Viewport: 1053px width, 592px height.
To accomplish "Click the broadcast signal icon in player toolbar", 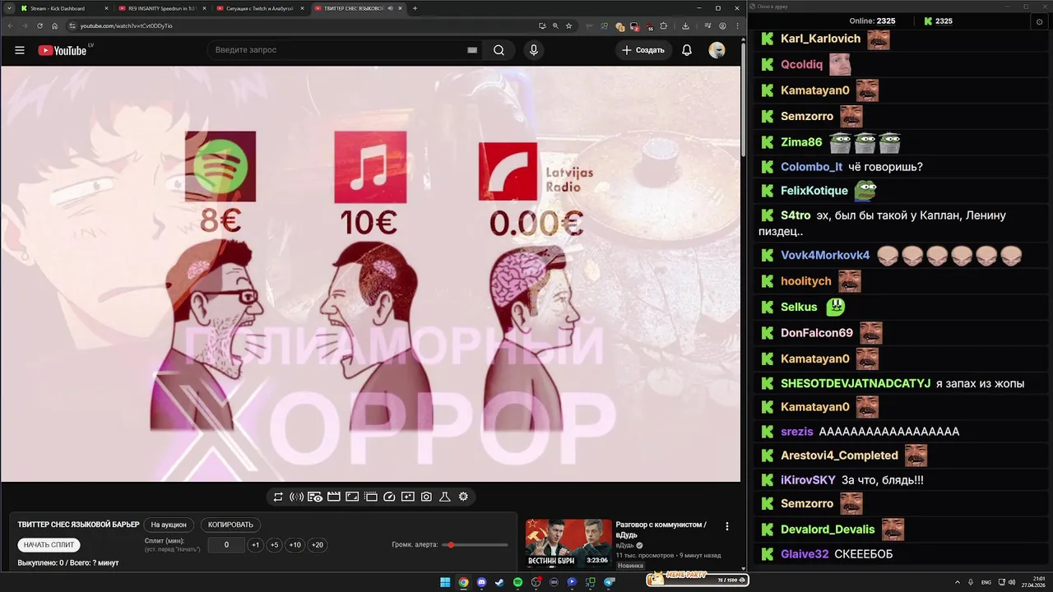I will tap(296, 497).
